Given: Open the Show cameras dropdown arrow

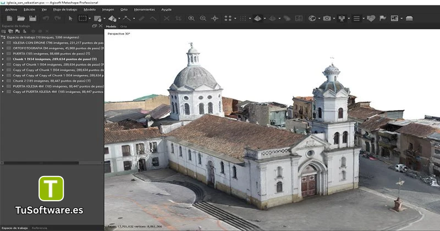Looking at the screenshot, I should [x=334, y=19].
